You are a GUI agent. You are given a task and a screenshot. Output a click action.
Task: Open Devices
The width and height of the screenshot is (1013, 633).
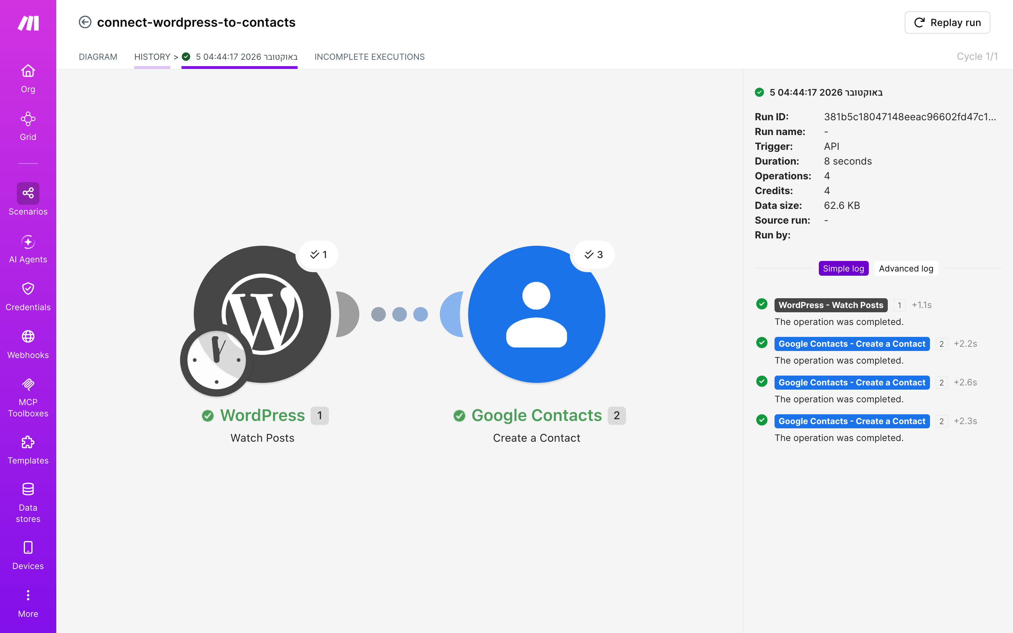pos(28,555)
